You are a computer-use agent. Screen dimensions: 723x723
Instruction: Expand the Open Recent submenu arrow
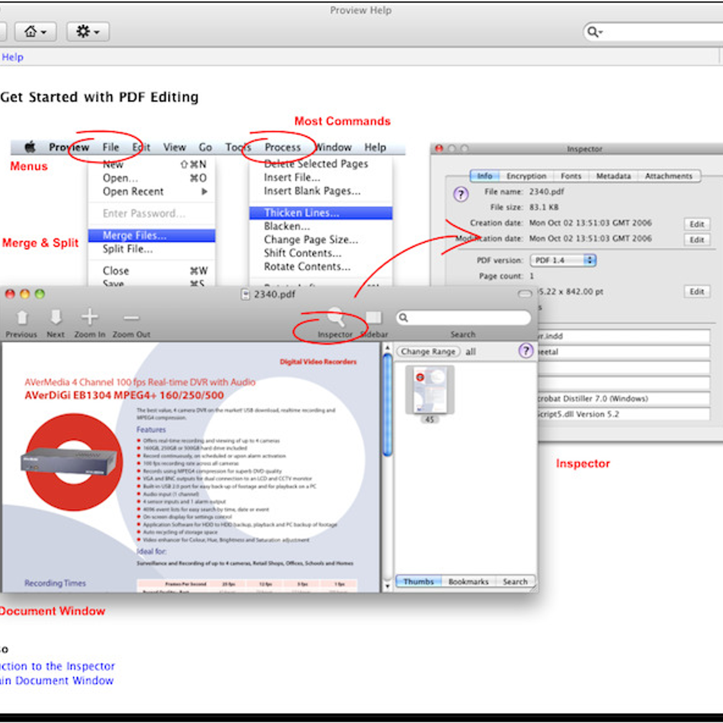pos(204,192)
